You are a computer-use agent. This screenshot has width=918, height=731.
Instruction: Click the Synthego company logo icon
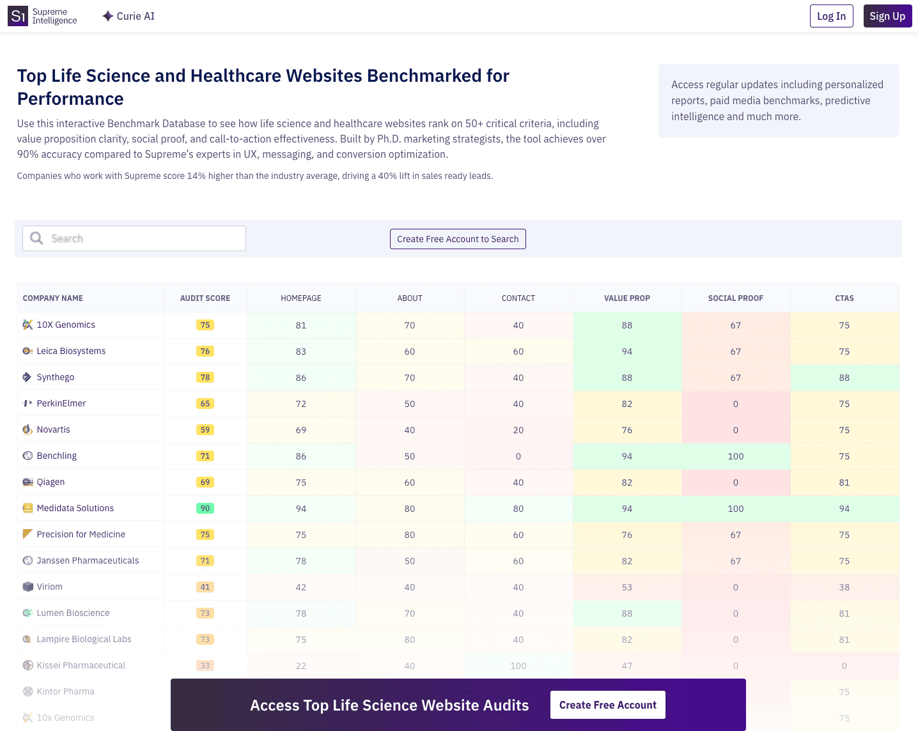(x=27, y=377)
